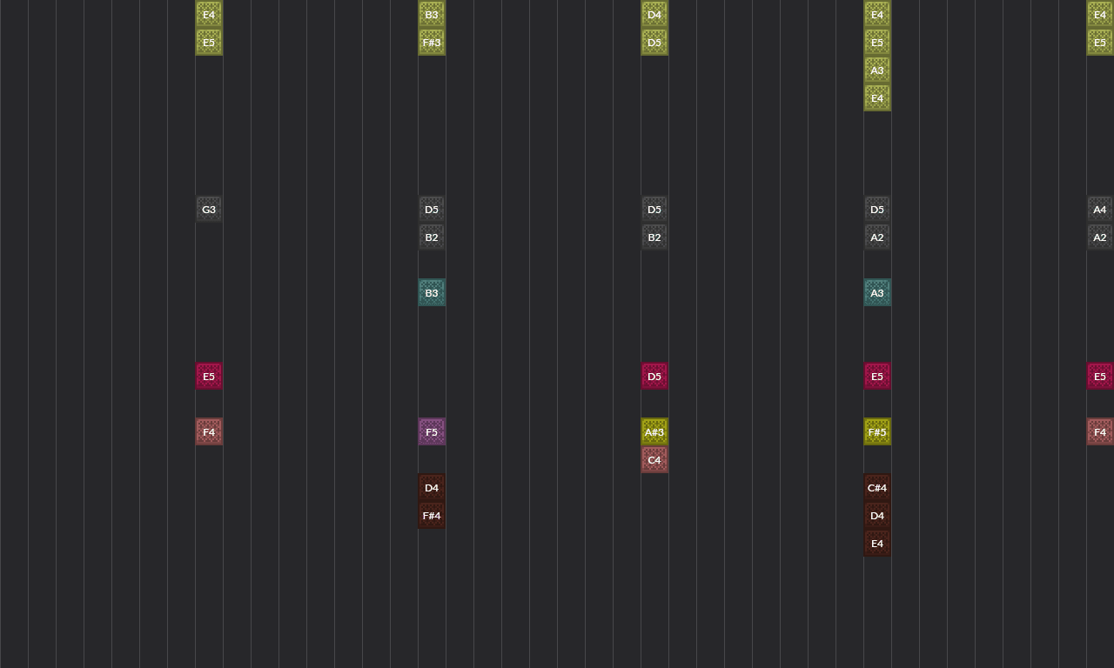Select the gray A2 note beneath D5

pyautogui.click(x=877, y=237)
